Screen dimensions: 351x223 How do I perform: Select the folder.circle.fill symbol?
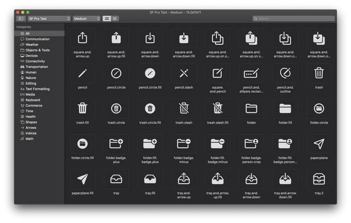coord(82,144)
